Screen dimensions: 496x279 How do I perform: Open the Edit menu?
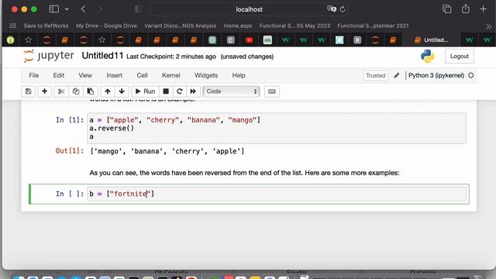tap(59, 75)
